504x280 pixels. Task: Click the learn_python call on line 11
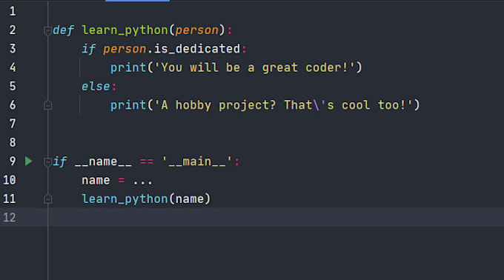point(125,199)
